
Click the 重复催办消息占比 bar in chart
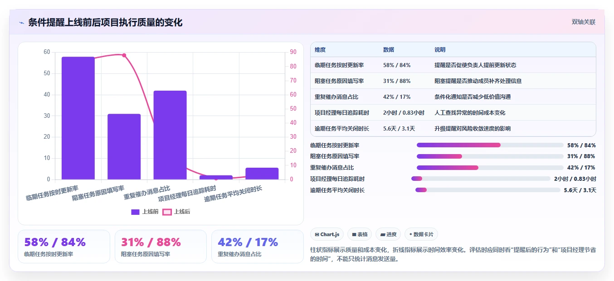coord(170,135)
